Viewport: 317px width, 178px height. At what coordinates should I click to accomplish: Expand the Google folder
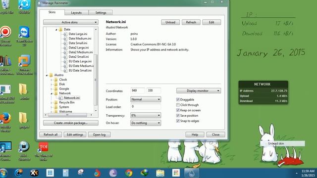[52, 89]
